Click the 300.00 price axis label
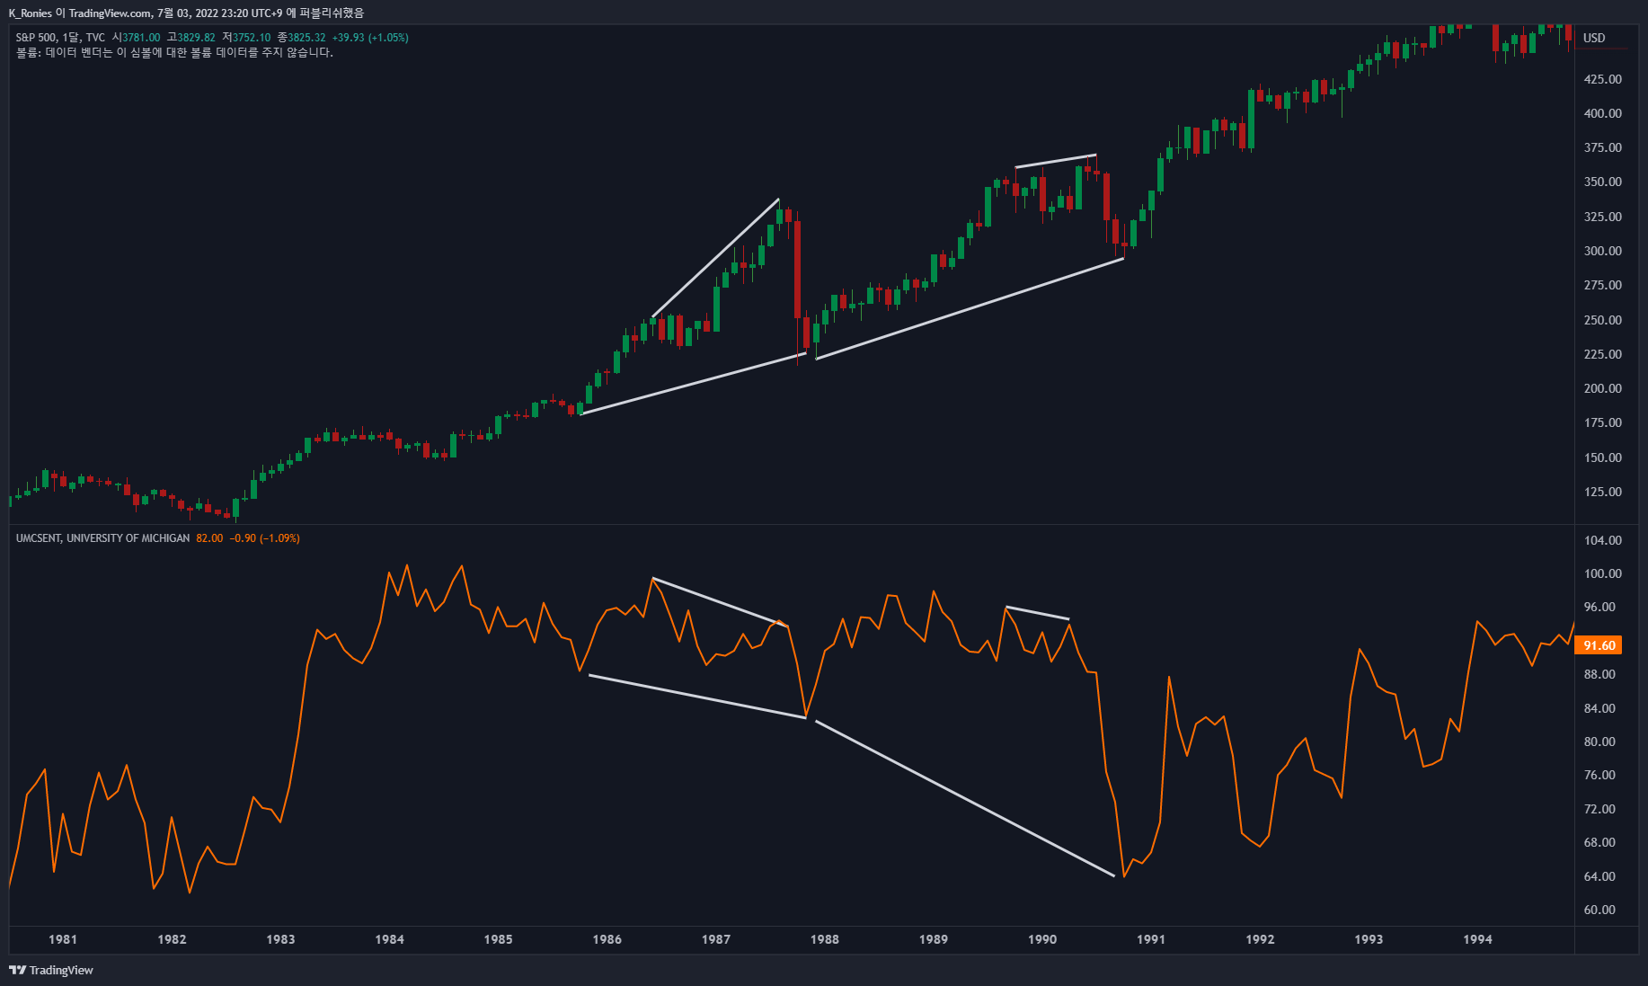Image resolution: width=1648 pixels, height=986 pixels. 1602,251
